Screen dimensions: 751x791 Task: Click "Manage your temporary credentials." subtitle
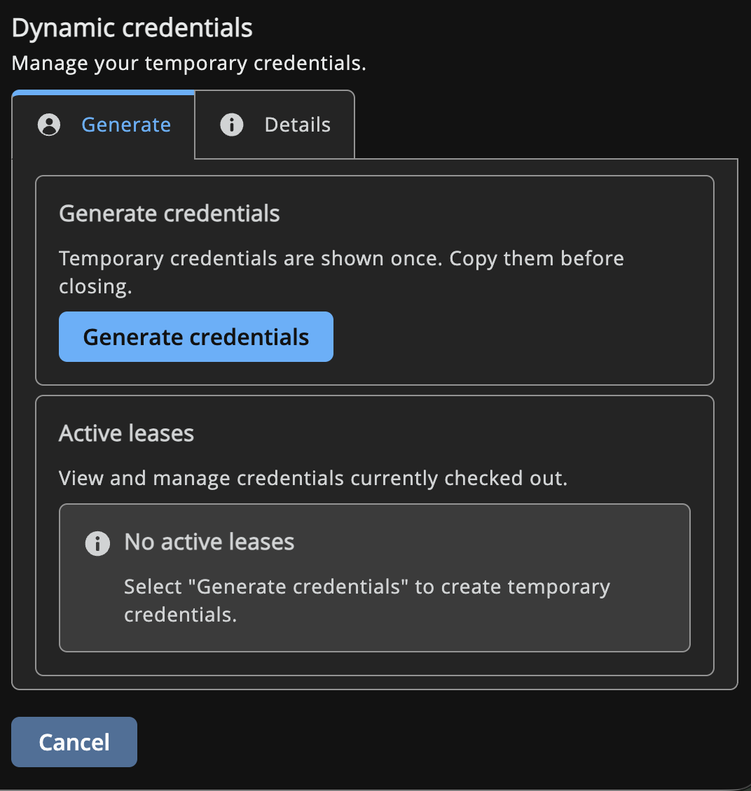[188, 64]
